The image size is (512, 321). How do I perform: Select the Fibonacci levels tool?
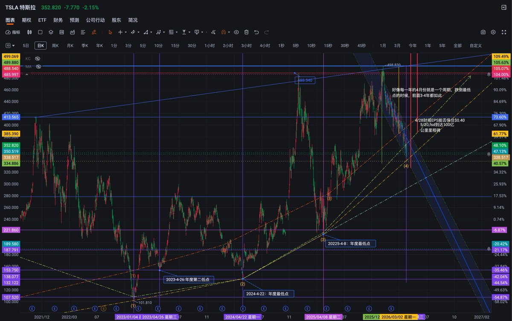pos(171,32)
